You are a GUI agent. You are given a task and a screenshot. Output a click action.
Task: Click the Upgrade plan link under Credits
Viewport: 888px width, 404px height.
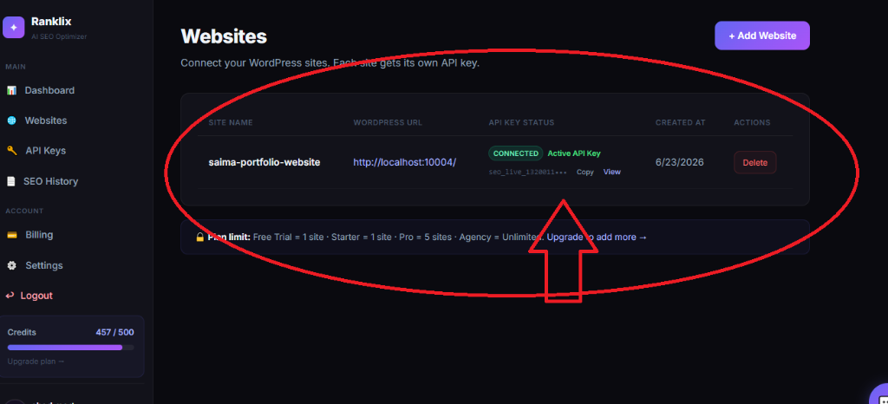click(36, 361)
